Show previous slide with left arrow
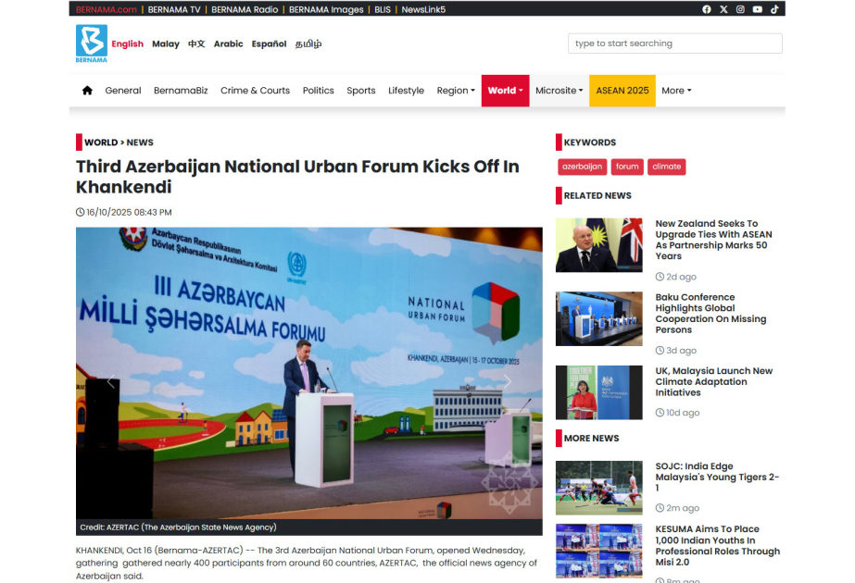This screenshot has height=583, width=855. pyautogui.click(x=111, y=382)
